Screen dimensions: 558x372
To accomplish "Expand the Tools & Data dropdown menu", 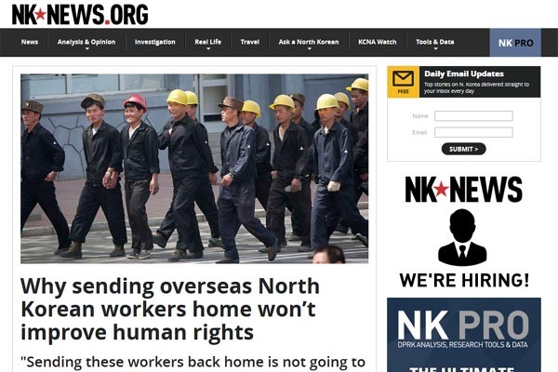I will tap(435, 43).
